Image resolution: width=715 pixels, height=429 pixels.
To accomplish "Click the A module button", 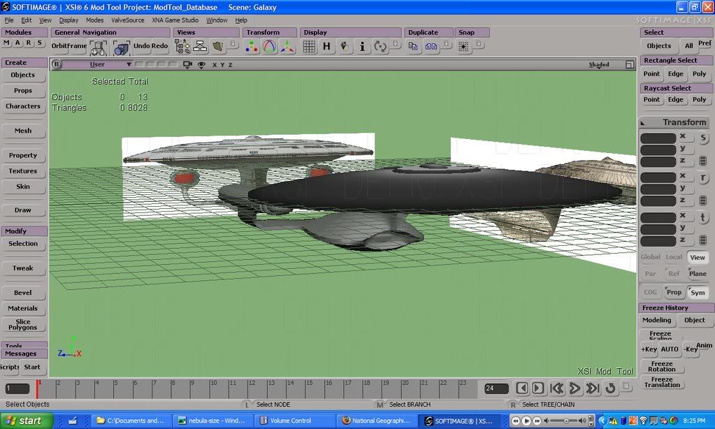I will click(17, 43).
